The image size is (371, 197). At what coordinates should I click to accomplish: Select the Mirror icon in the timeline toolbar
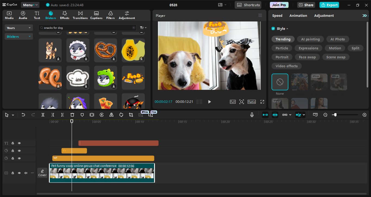(111, 115)
